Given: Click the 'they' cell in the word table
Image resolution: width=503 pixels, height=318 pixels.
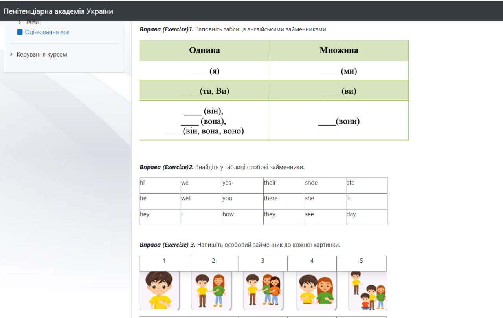Looking at the screenshot, I should tap(284, 214).
